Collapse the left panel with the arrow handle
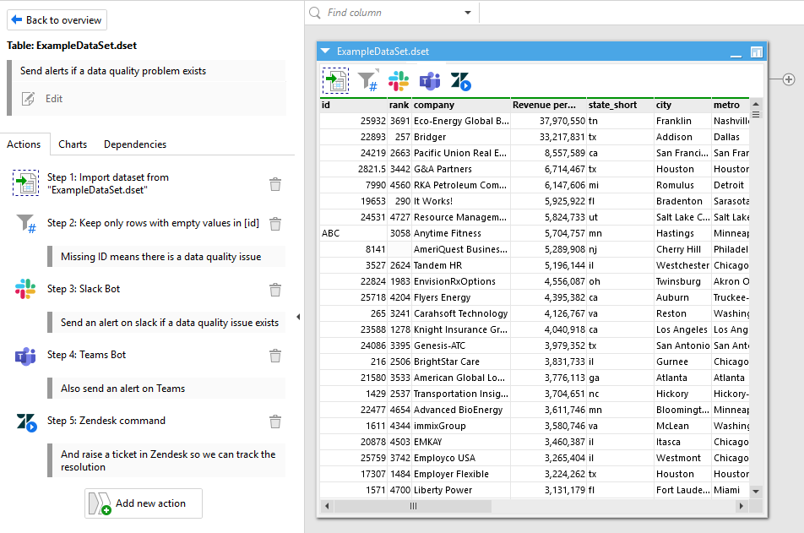The image size is (804, 533). pos(298,317)
